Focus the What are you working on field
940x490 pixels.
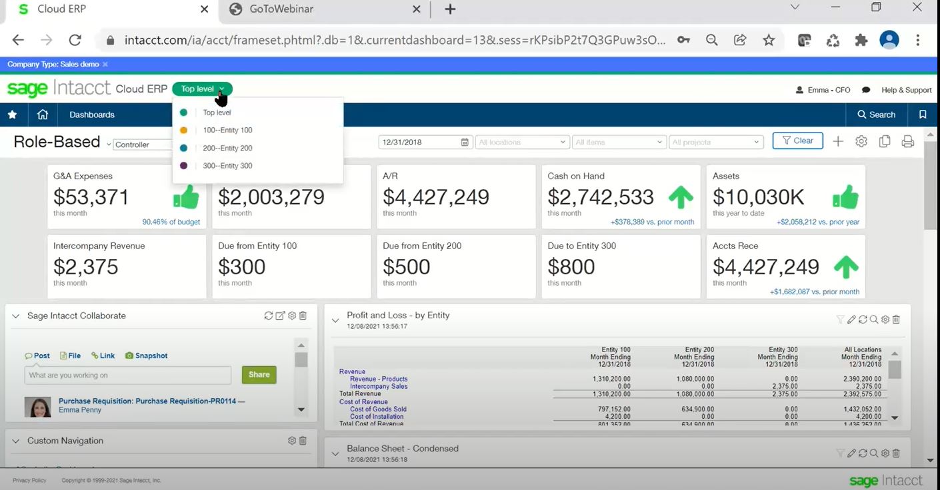(128, 375)
